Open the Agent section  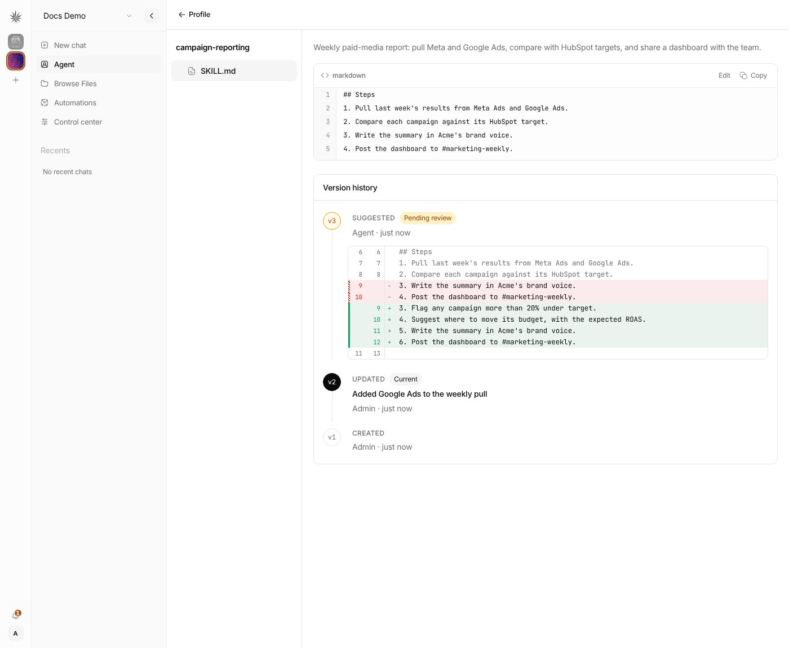99,64
